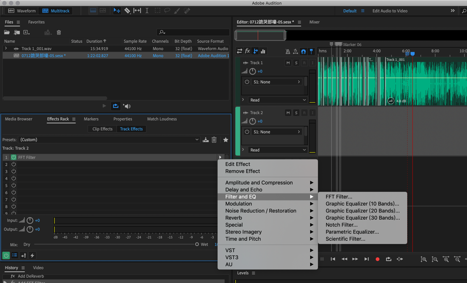Toggle Track 1 send S1 power
The width and height of the screenshot is (467, 283).
pos(247,82)
